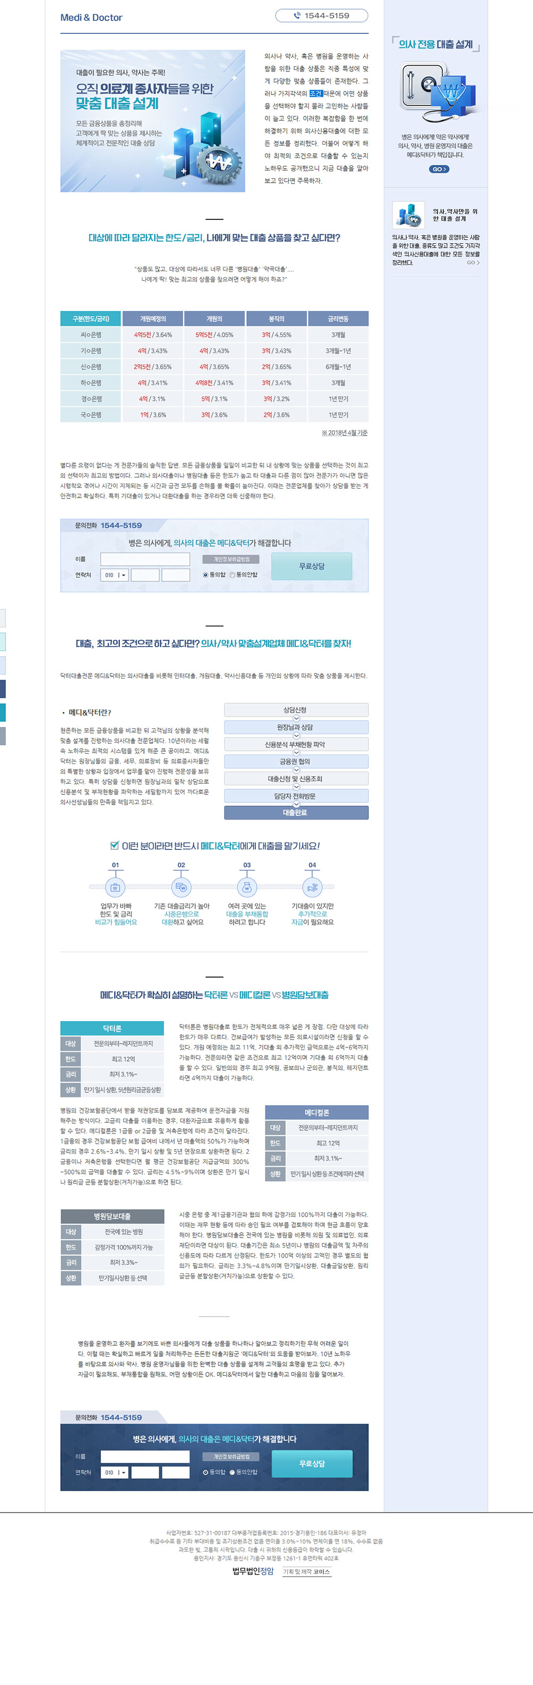Click 이름 field in dark navy consultation form
Screen dimensions: 533x1685
tap(145, 1456)
